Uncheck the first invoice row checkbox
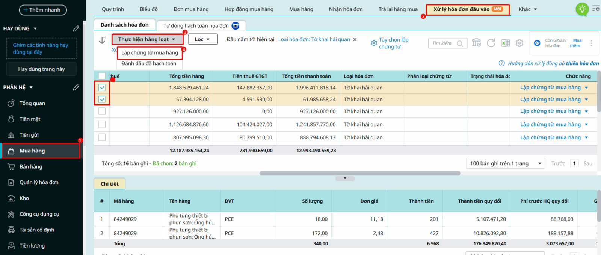Screen dimensions: 601x255 pyautogui.click(x=102, y=88)
